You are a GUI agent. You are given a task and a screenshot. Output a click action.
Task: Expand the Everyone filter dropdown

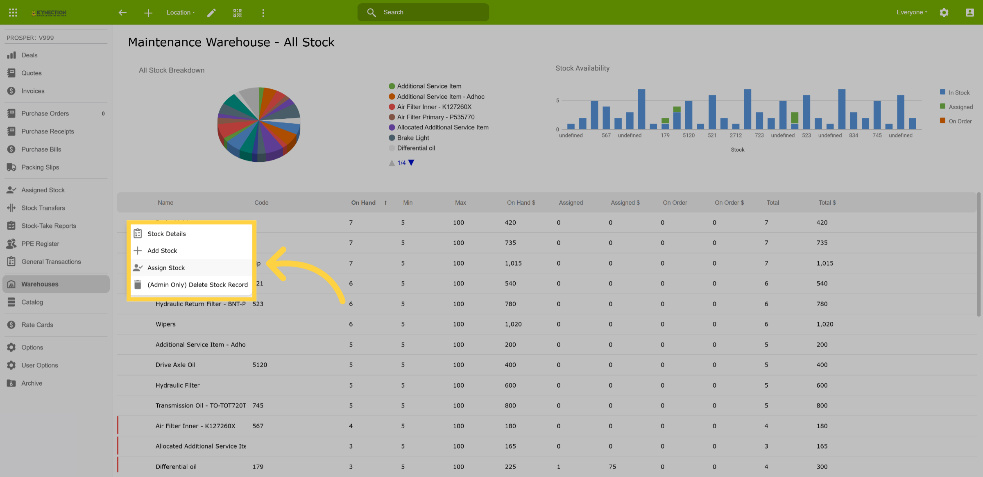point(912,12)
